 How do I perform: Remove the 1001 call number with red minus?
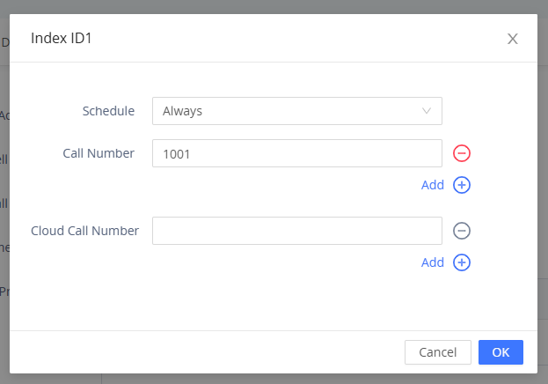click(462, 153)
